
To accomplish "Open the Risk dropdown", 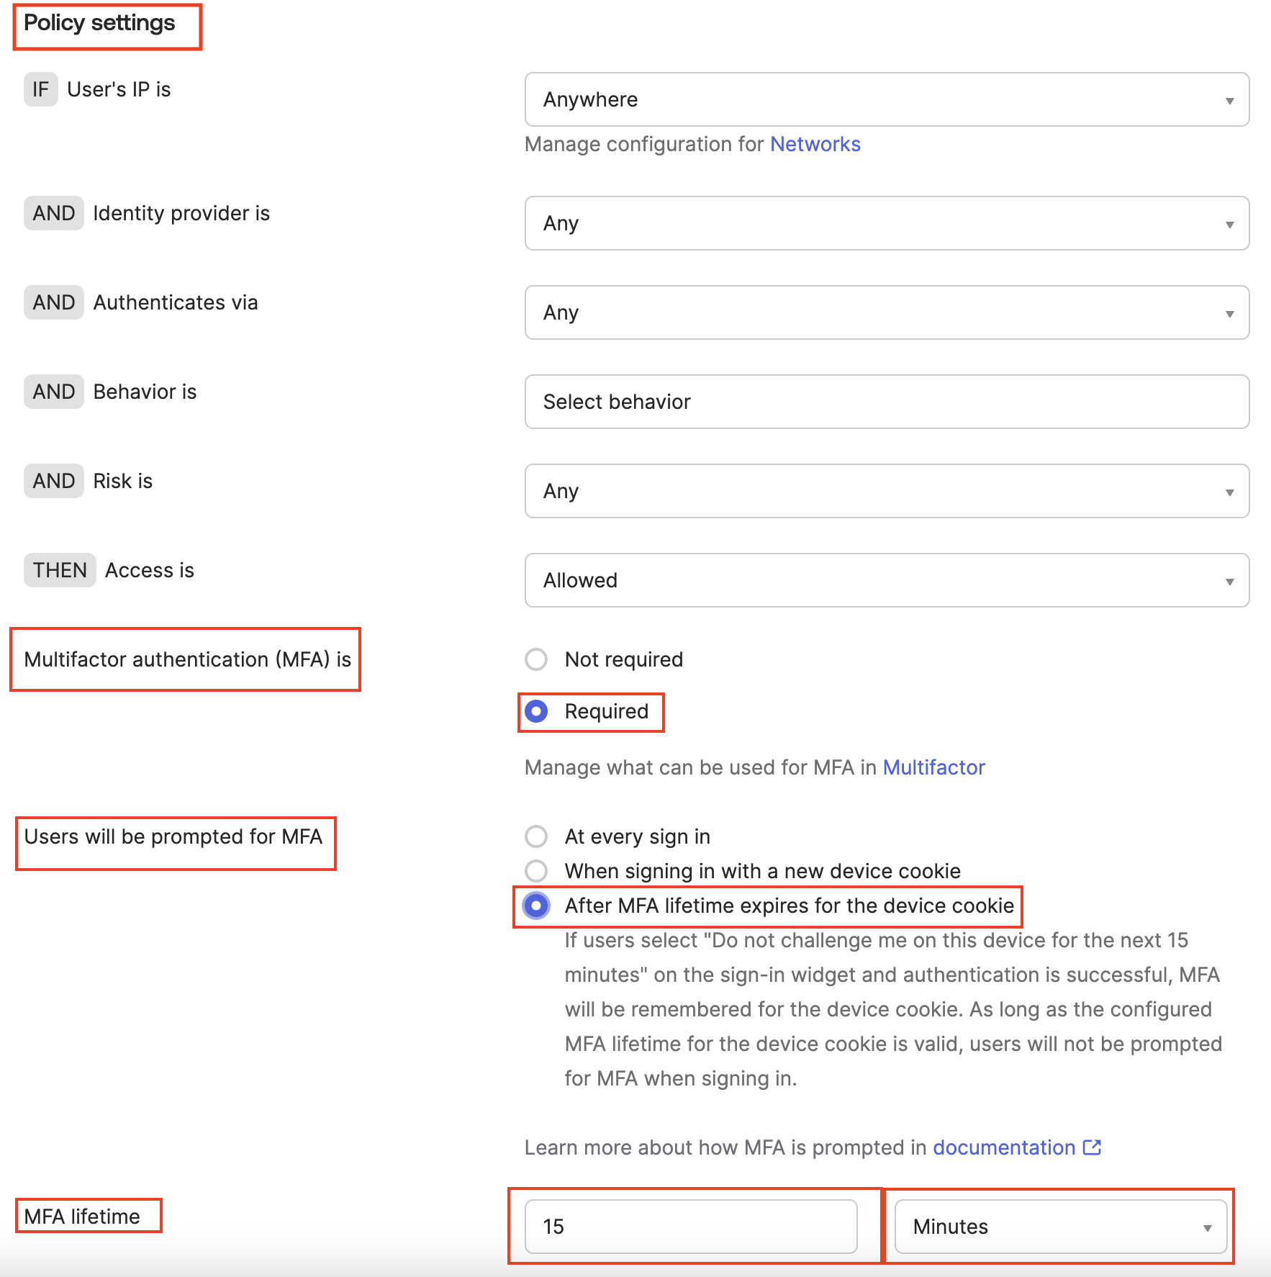I will 887,491.
